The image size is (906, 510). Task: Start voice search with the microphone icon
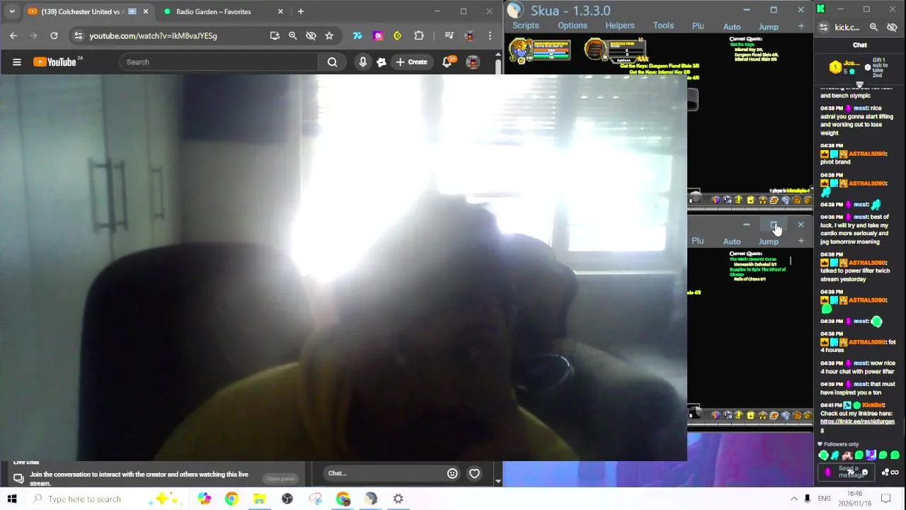362,62
